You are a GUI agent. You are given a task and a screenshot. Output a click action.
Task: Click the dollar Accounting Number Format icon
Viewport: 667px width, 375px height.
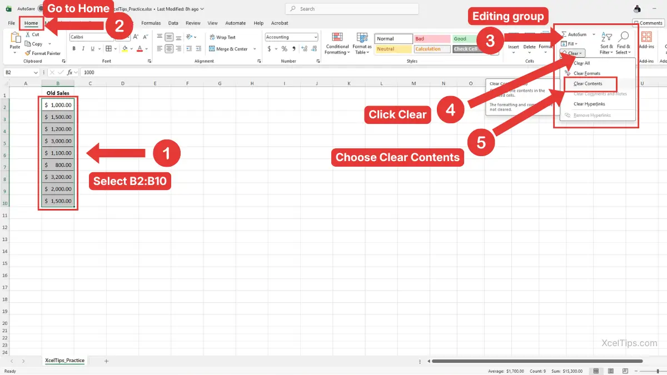pos(270,49)
